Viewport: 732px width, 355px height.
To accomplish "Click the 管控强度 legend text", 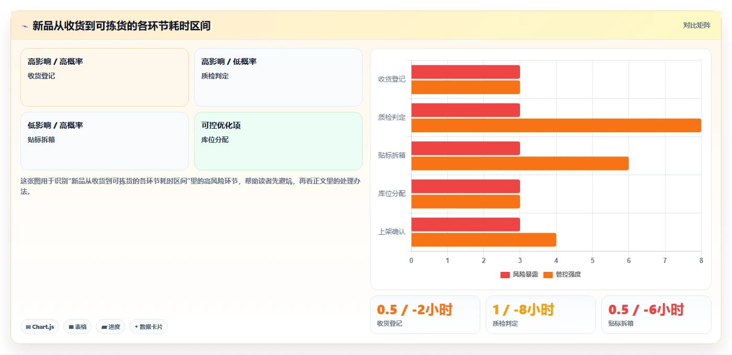I will 569,274.
